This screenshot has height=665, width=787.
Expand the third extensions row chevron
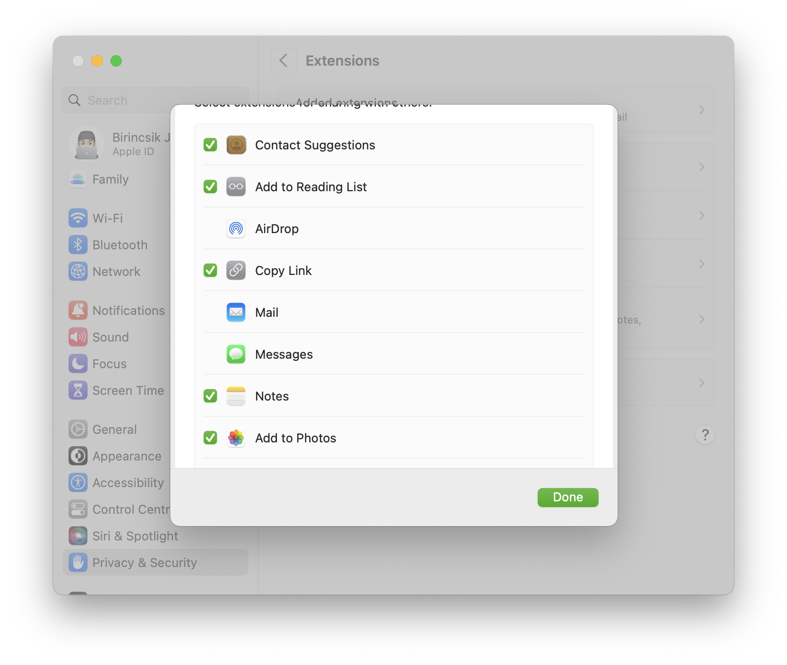702,215
